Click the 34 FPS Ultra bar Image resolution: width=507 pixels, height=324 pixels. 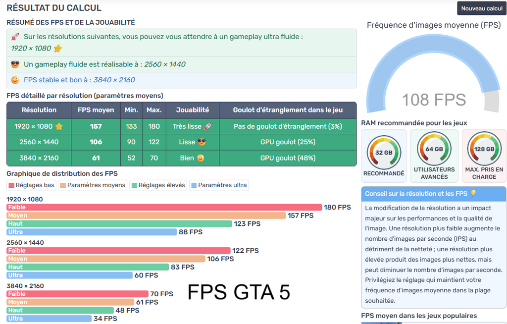(x=49, y=319)
